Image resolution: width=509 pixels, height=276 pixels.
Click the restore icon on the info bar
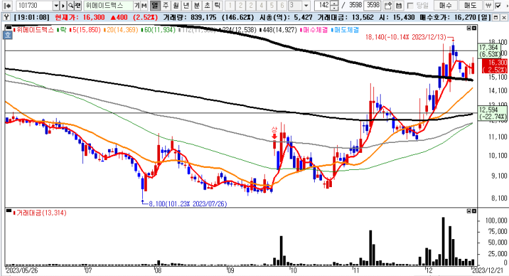496,17
